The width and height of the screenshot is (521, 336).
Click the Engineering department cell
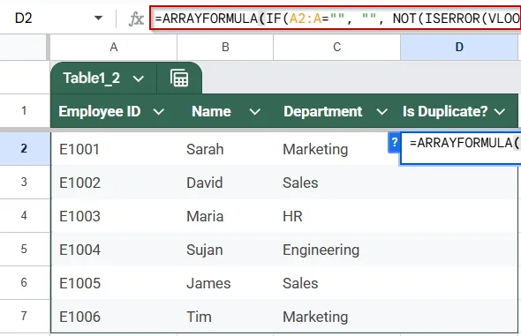(337, 250)
